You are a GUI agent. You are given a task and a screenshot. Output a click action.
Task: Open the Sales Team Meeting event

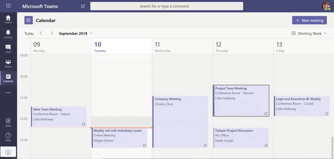(59, 116)
